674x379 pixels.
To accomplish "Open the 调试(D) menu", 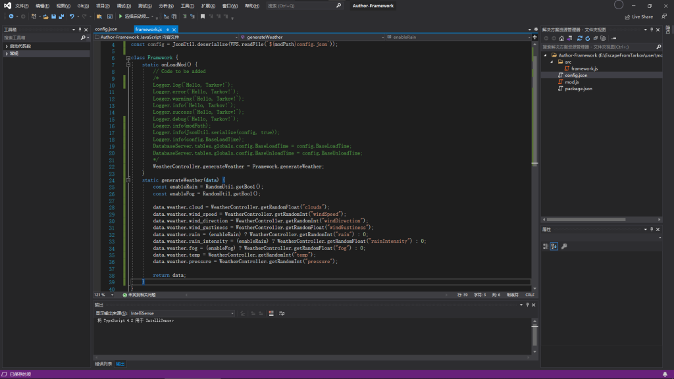I will [124, 5].
